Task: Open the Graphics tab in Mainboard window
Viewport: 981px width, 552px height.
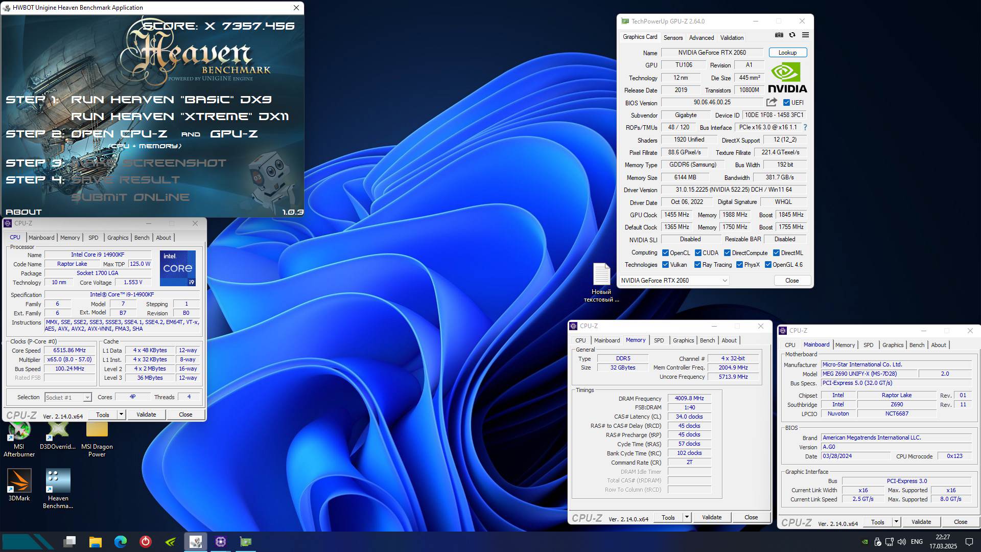Action: (893, 345)
